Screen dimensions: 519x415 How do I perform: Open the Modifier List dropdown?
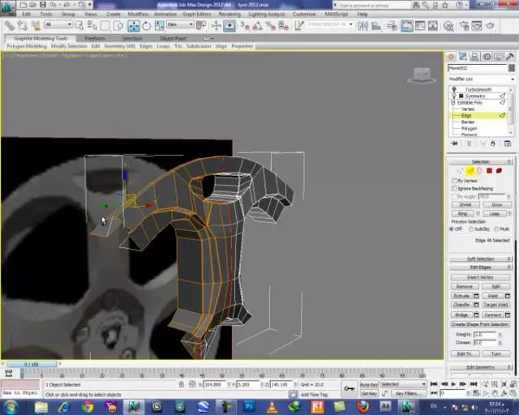coord(481,79)
